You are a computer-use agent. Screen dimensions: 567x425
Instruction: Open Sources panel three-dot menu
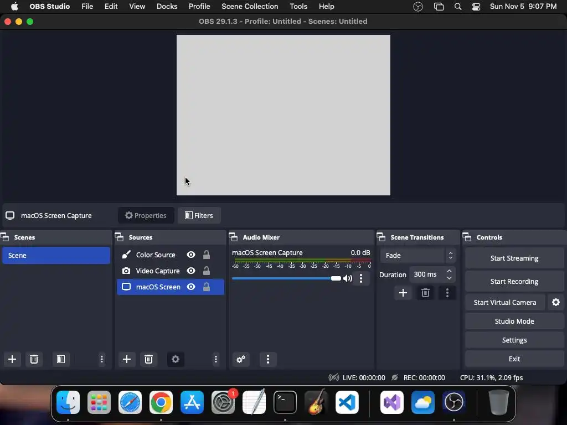[216, 359]
